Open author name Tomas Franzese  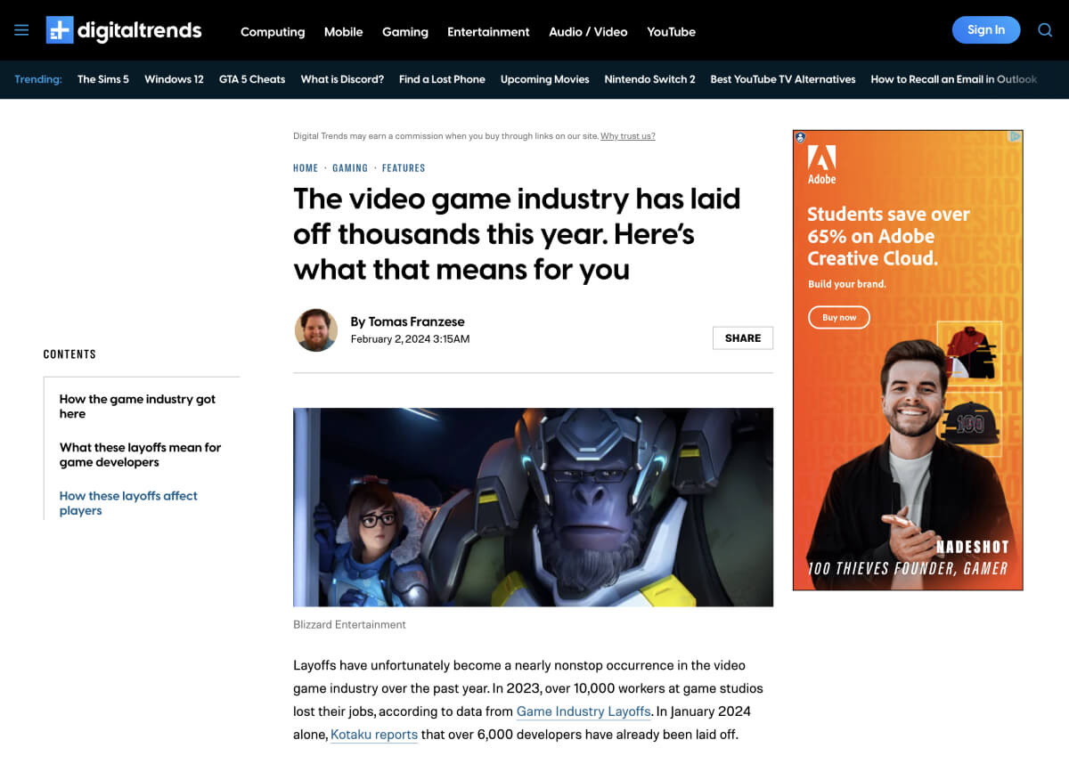[417, 321]
